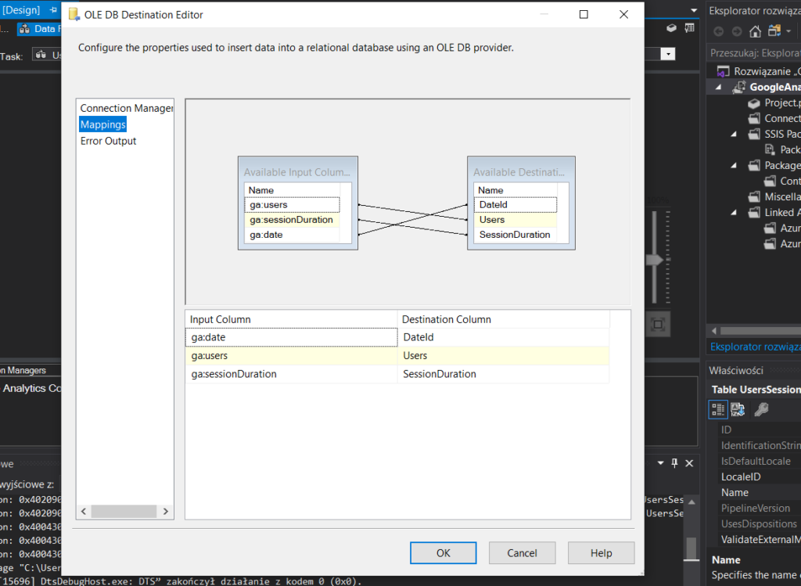
Task: Collapse the Package Parts tree node
Action: click(x=734, y=166)
